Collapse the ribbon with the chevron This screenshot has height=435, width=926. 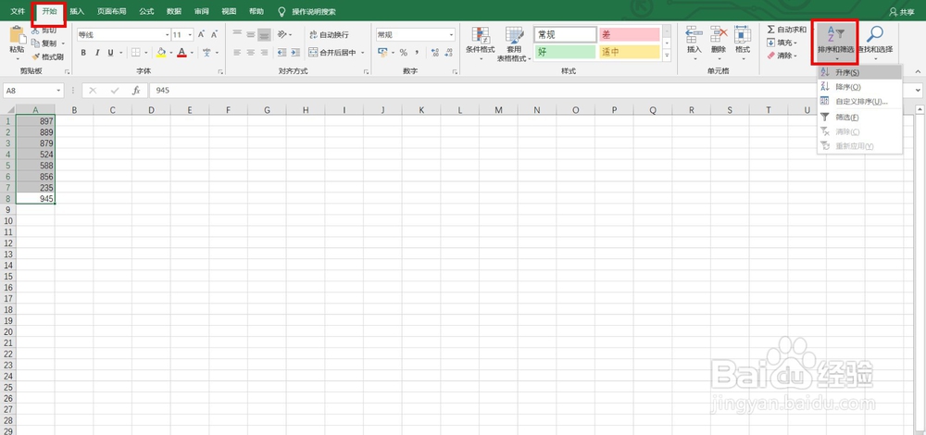point(919,71)
